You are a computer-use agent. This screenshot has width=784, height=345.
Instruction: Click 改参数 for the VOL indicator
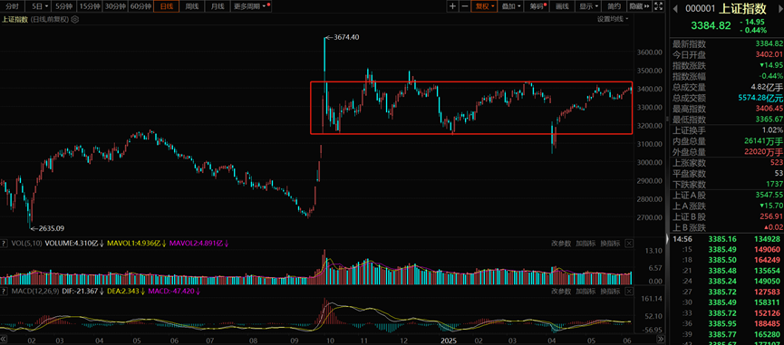[x=561, y=244]
